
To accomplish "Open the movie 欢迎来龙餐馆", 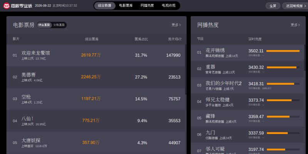I will tap(35, 53).
